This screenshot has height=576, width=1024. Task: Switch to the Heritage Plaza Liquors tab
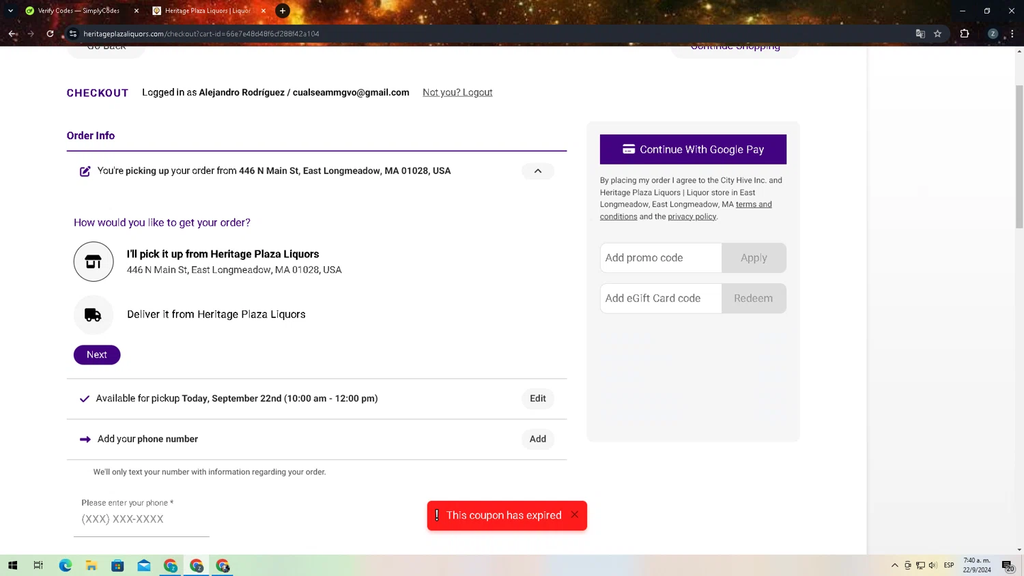(x=207, y=11)
